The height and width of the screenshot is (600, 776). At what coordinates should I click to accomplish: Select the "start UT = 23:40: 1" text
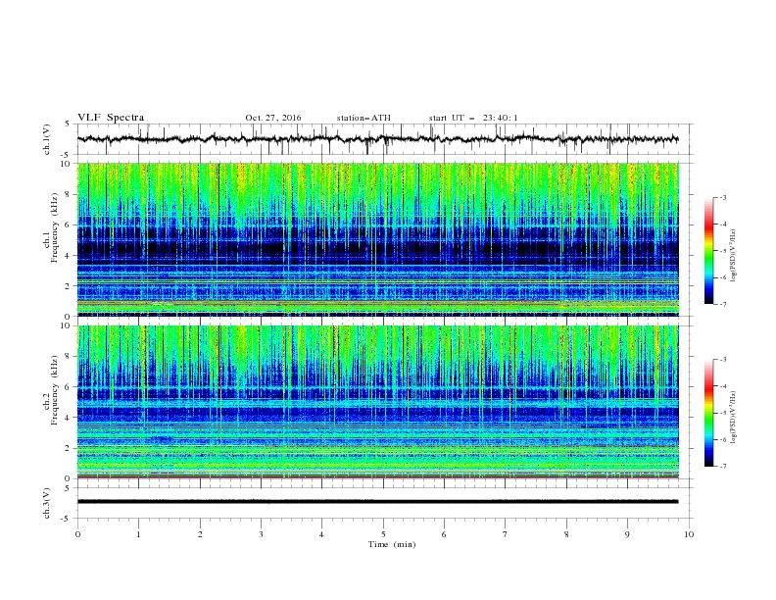473,118
